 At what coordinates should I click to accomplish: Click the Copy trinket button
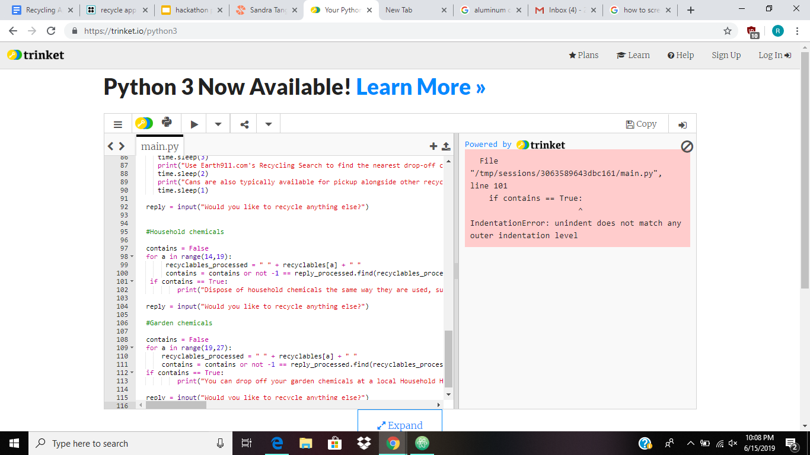pyautogui.click(x=641, y=124)
